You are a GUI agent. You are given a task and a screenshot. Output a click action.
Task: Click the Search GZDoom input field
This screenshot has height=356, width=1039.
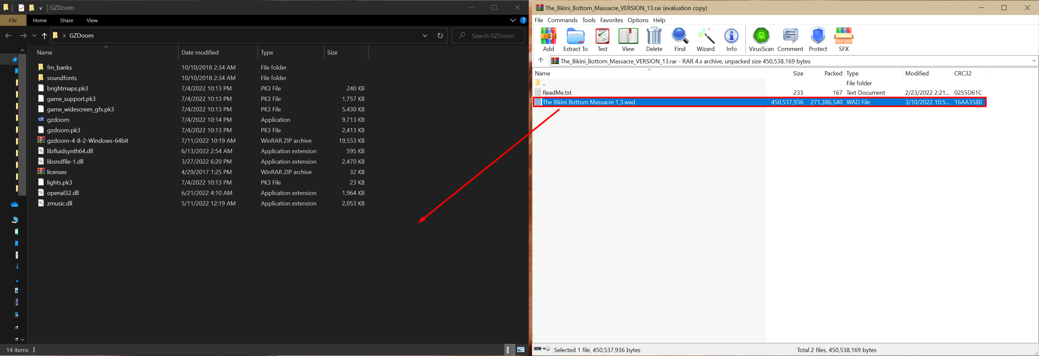tap(492, 36)
